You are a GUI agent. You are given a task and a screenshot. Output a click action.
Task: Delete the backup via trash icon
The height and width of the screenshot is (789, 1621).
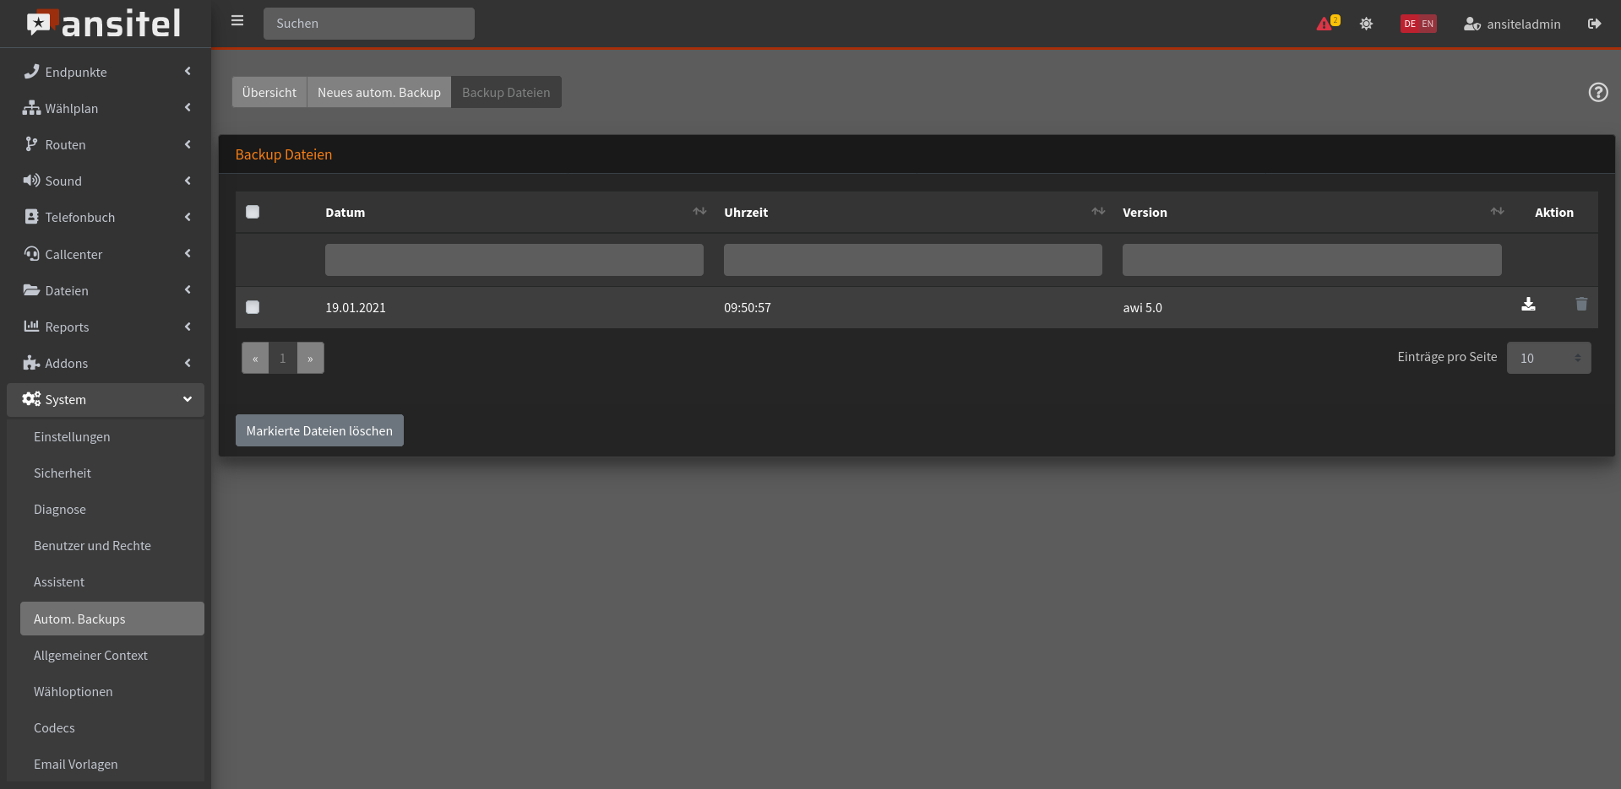(x=1581, y=305)
